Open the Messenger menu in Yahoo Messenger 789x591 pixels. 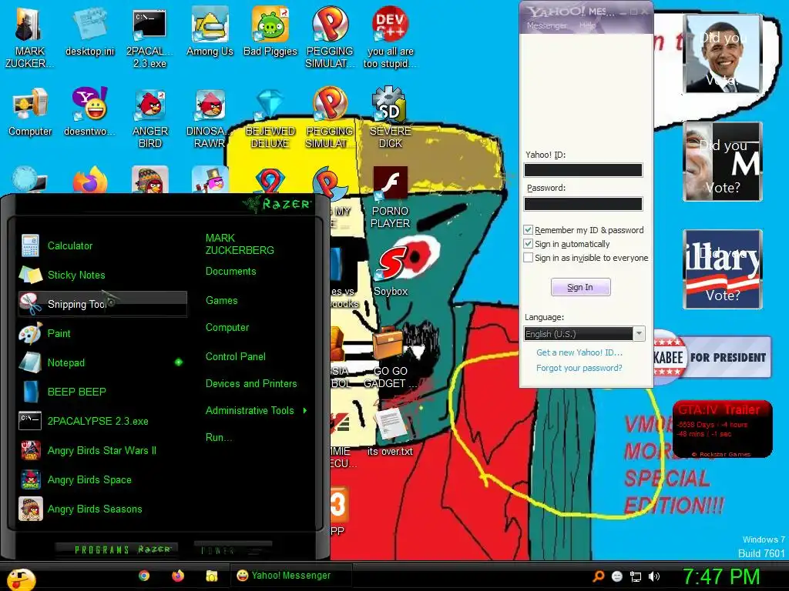point(546,25)
